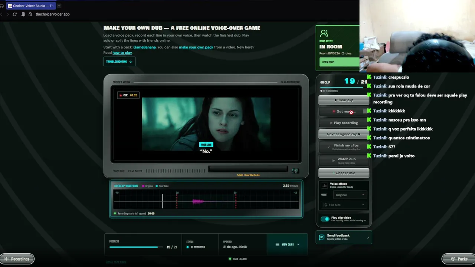Click chat message 'perai ja volto'
Image resolution: width=475 pixels, height=267 pixels.
(402, 156)
